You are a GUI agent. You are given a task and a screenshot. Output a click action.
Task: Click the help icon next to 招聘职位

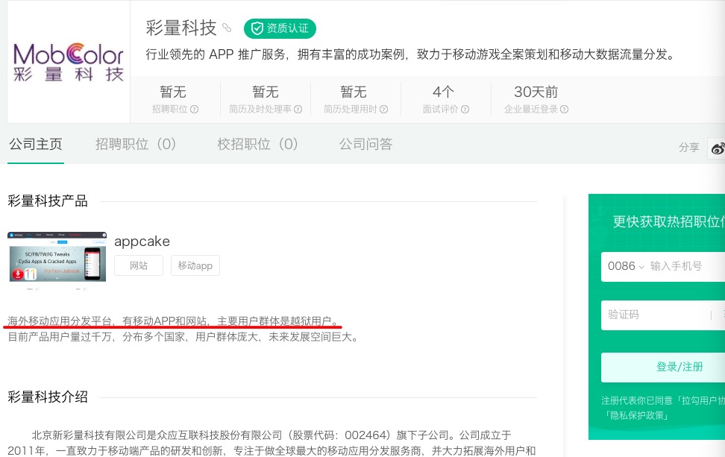click(x=195, y=110)
